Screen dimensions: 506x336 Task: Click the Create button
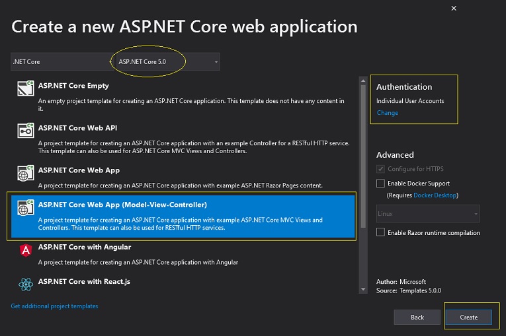coord(468,318)
